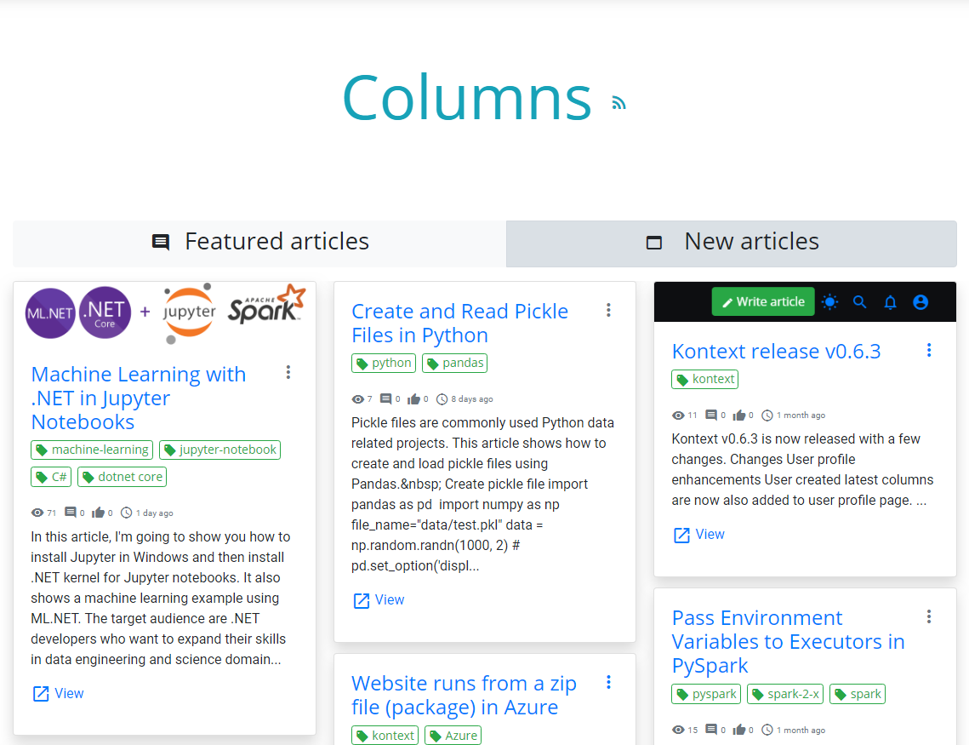The height and width of the screenshot is (745, 969).
Task: Click the spark-2-x tag
Action: pos(785,694)
